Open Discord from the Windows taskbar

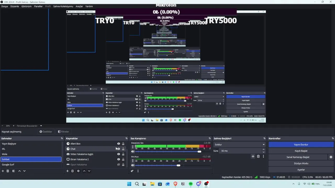[198, 184]
